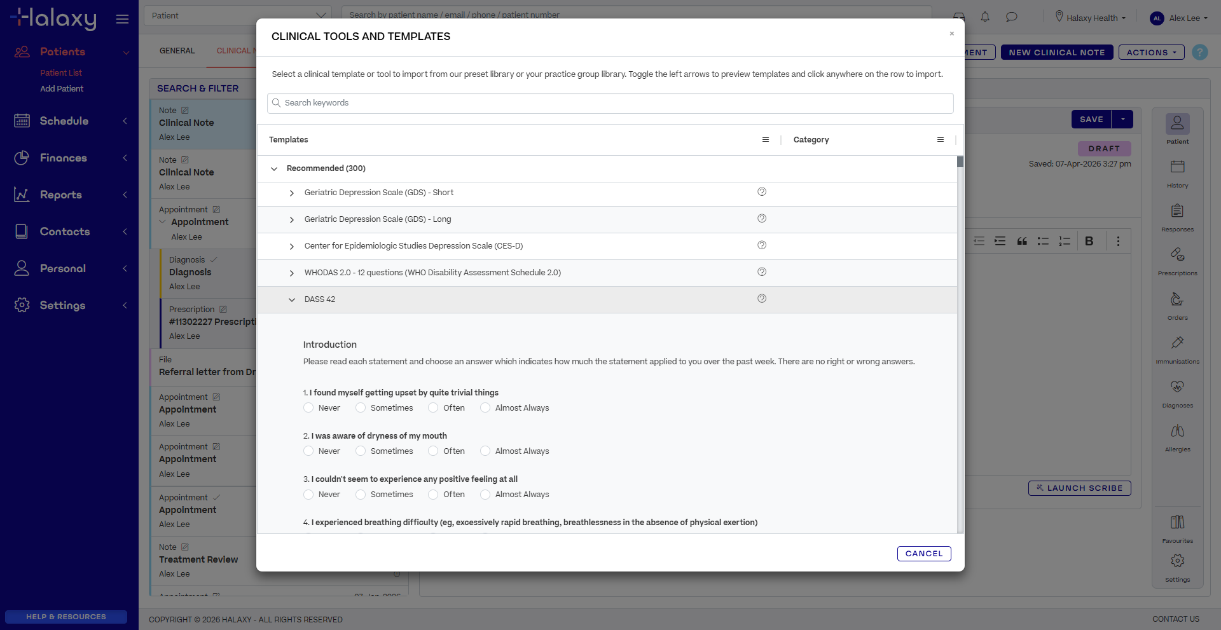1221x630 pixels.
Task: Click Help & Resources button
Action: pyautogui.click(x=66, y=617)
